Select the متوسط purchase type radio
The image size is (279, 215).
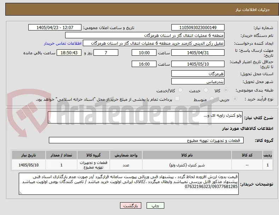pos(212,99)
